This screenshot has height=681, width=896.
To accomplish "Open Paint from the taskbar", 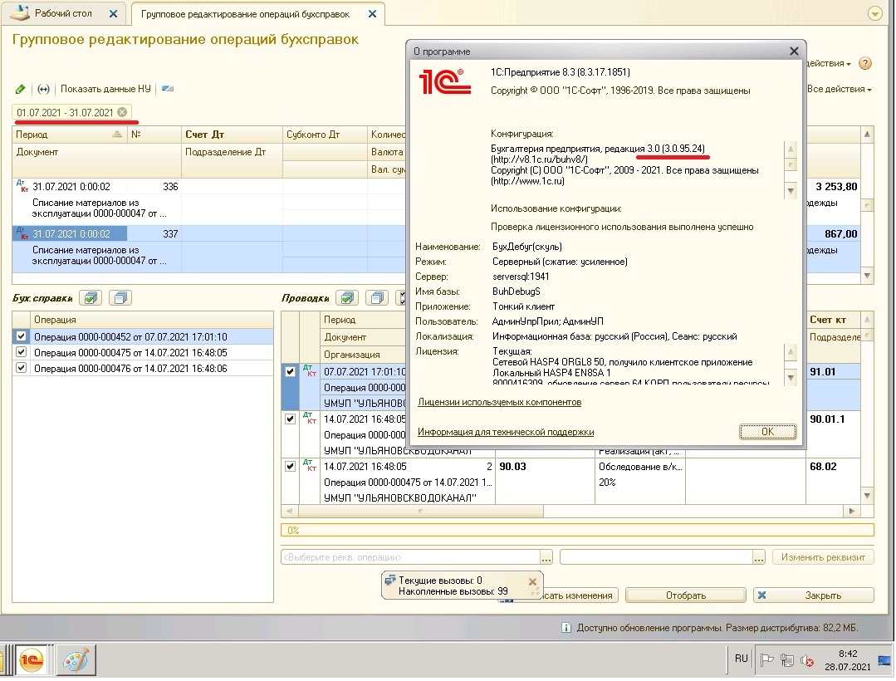I will coord(76,661).
